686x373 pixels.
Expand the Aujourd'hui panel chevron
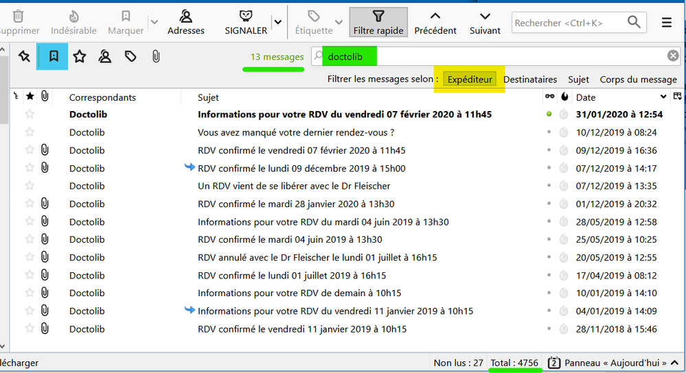click(674, 363)
